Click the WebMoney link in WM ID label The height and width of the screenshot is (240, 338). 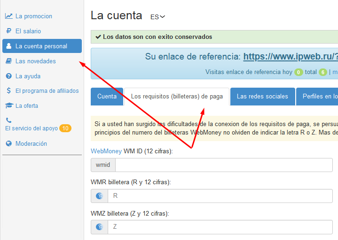point(106,151)
